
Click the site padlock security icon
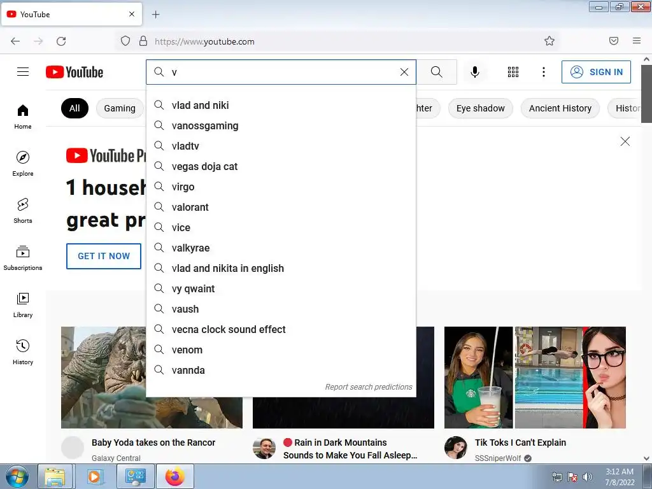click(143, 41)
